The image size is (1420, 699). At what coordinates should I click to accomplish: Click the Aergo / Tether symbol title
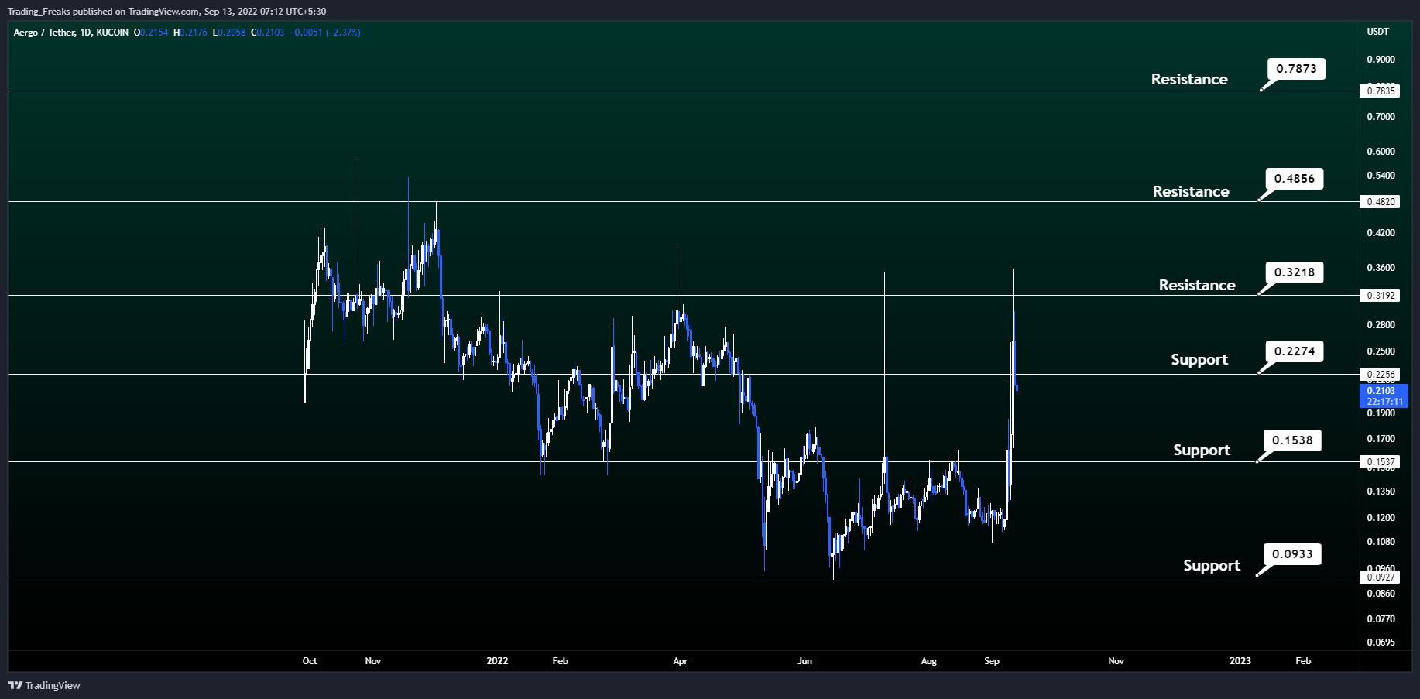70,33
